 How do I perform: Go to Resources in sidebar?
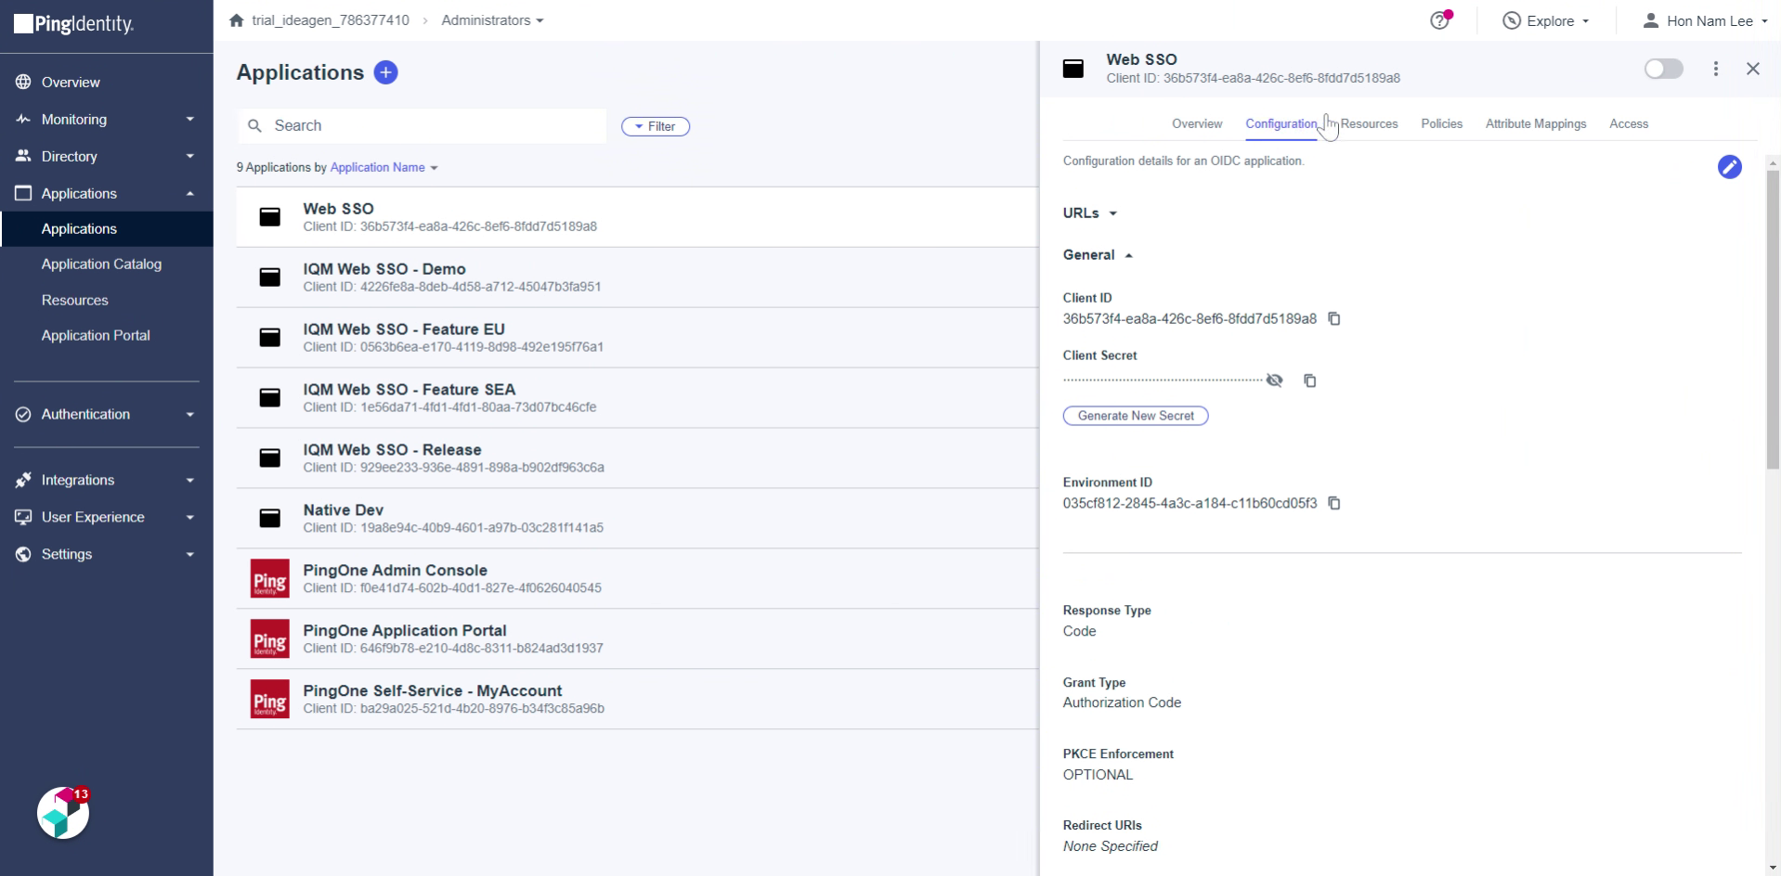[74, 300]
